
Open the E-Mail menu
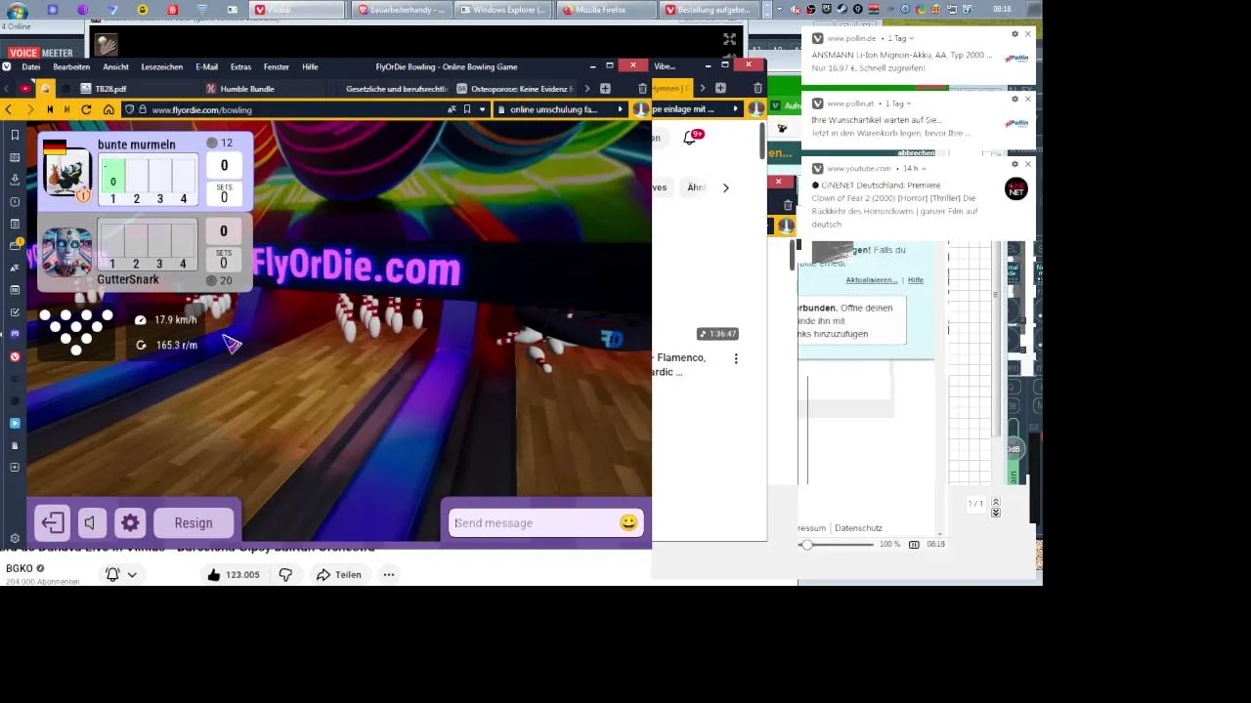[x=206, y=66]
